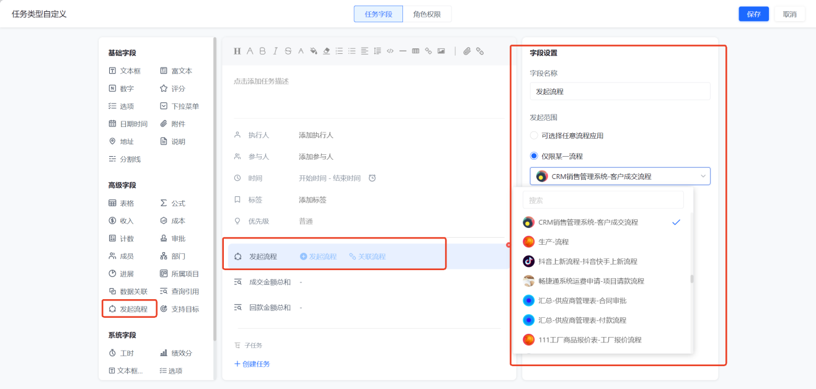Screen dimensions: 816x389
Task: Choose 生产-流程 from the dropdown list
Action: tap(603, 242)
